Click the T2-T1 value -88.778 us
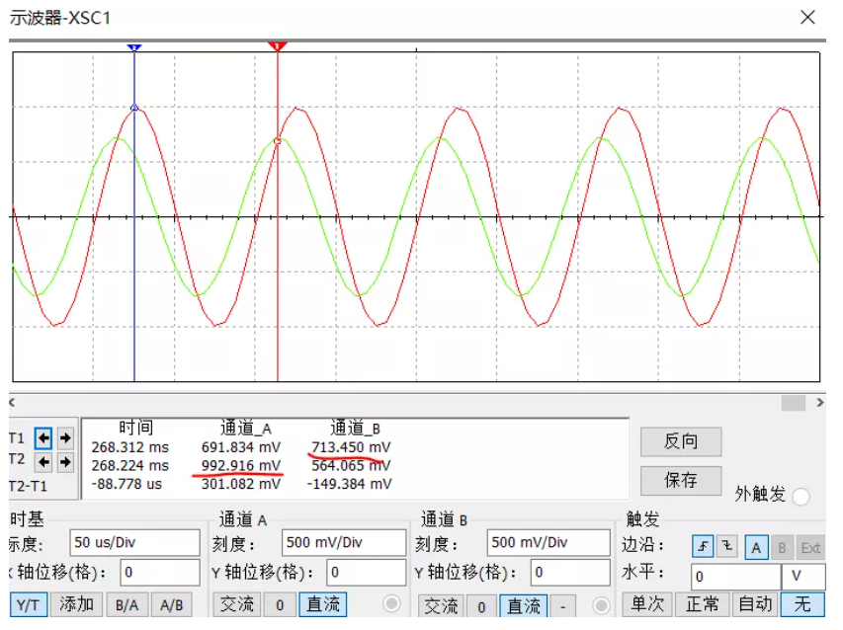 tap(126, 485)
